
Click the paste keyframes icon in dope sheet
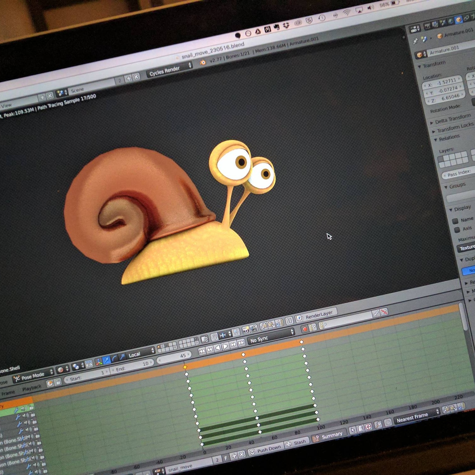point(453,407)
